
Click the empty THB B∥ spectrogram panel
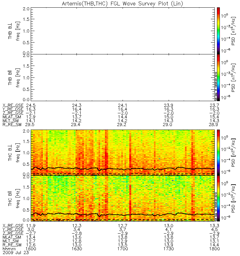(123, 77)
